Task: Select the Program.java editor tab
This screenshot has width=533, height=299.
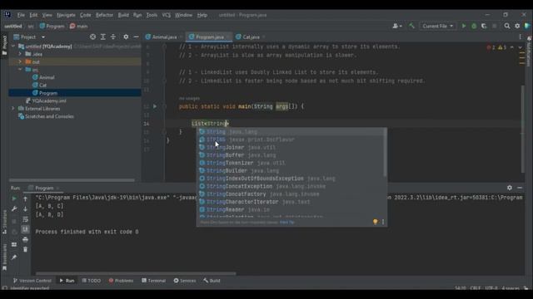Action: 209,37
